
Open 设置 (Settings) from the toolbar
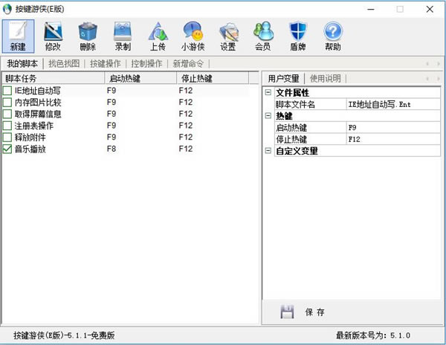pyautogui.click(x=227, y=36)
